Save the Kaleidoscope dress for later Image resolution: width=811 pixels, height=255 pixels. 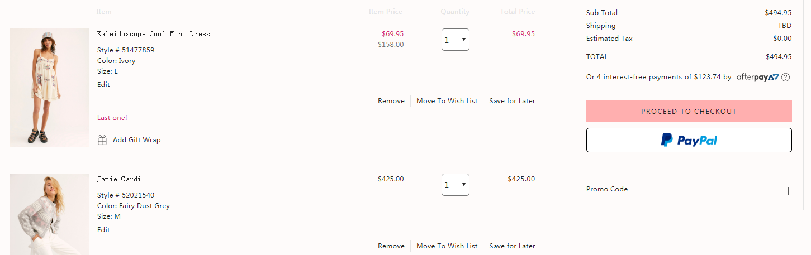(512, 101)
